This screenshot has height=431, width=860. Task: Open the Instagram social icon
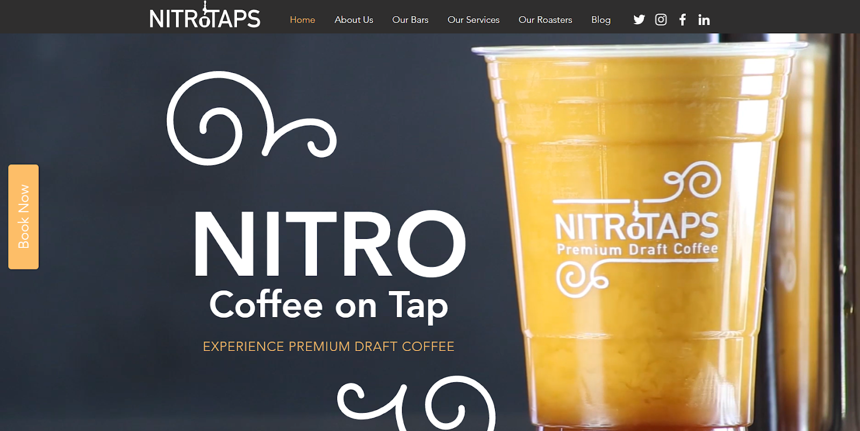coord(661,20)
